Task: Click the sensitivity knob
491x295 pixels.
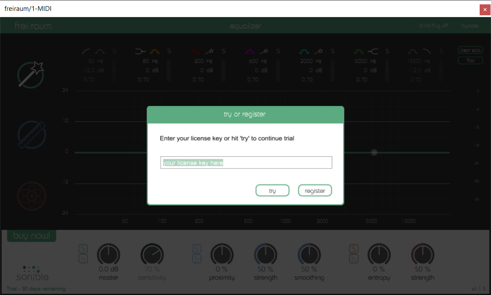Action: pyautogui.click(x=152, y=254)
